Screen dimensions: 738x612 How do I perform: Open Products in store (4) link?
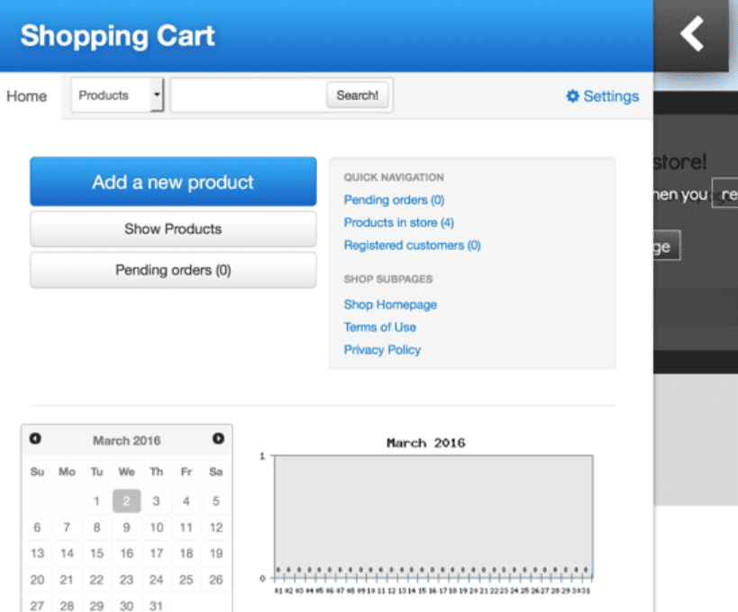[x=398, y=222]
